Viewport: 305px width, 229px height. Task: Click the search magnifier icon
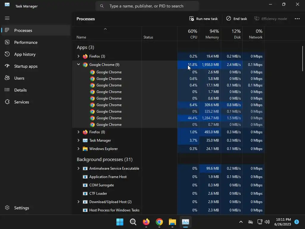[x=102, y=6]
